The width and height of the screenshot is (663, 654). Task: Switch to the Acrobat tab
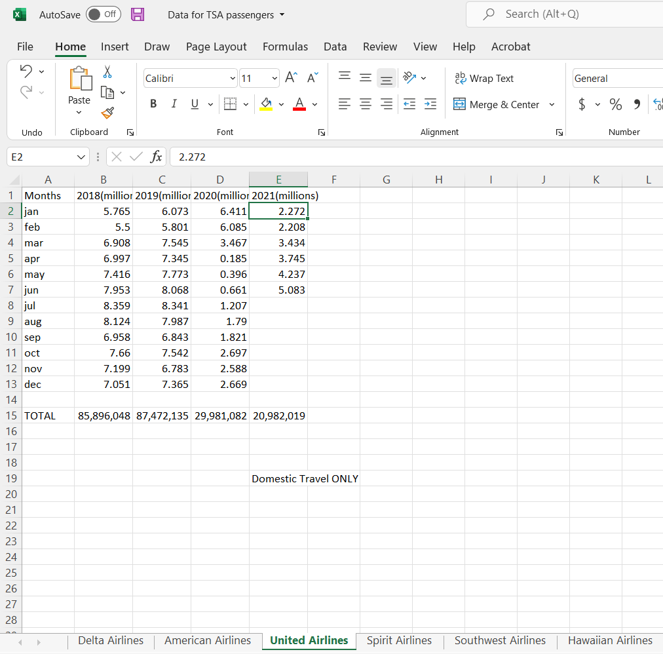pyautogui.click(x=510, y=47)
